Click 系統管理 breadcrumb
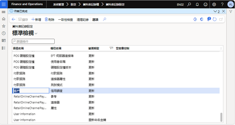The width and height of the screenshot is (235, 125). [59, 5]
